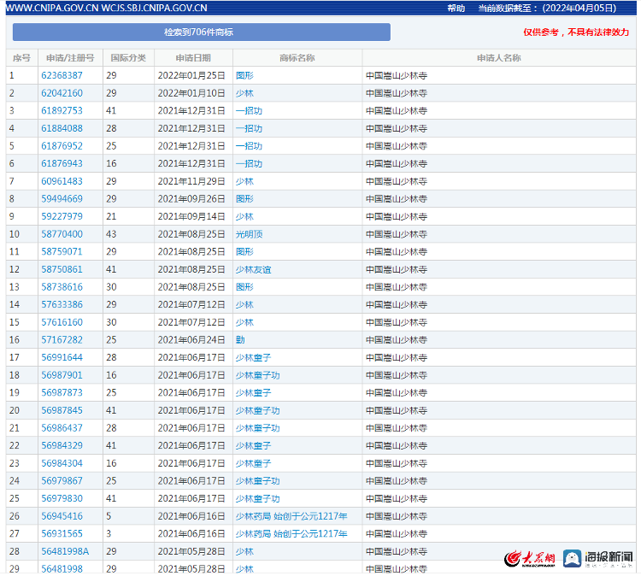Open trademark 一招功 in row 3
Image resolution: width=641 pixels, height=576 pixels.
click(249, 111)
